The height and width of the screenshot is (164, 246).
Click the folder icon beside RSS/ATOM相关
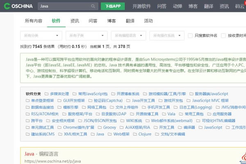coord(27,114)
